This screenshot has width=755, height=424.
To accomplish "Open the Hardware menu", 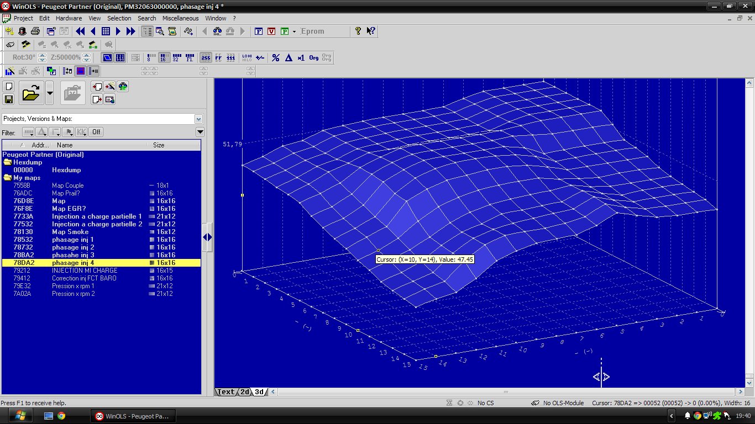I will (69, 18).
